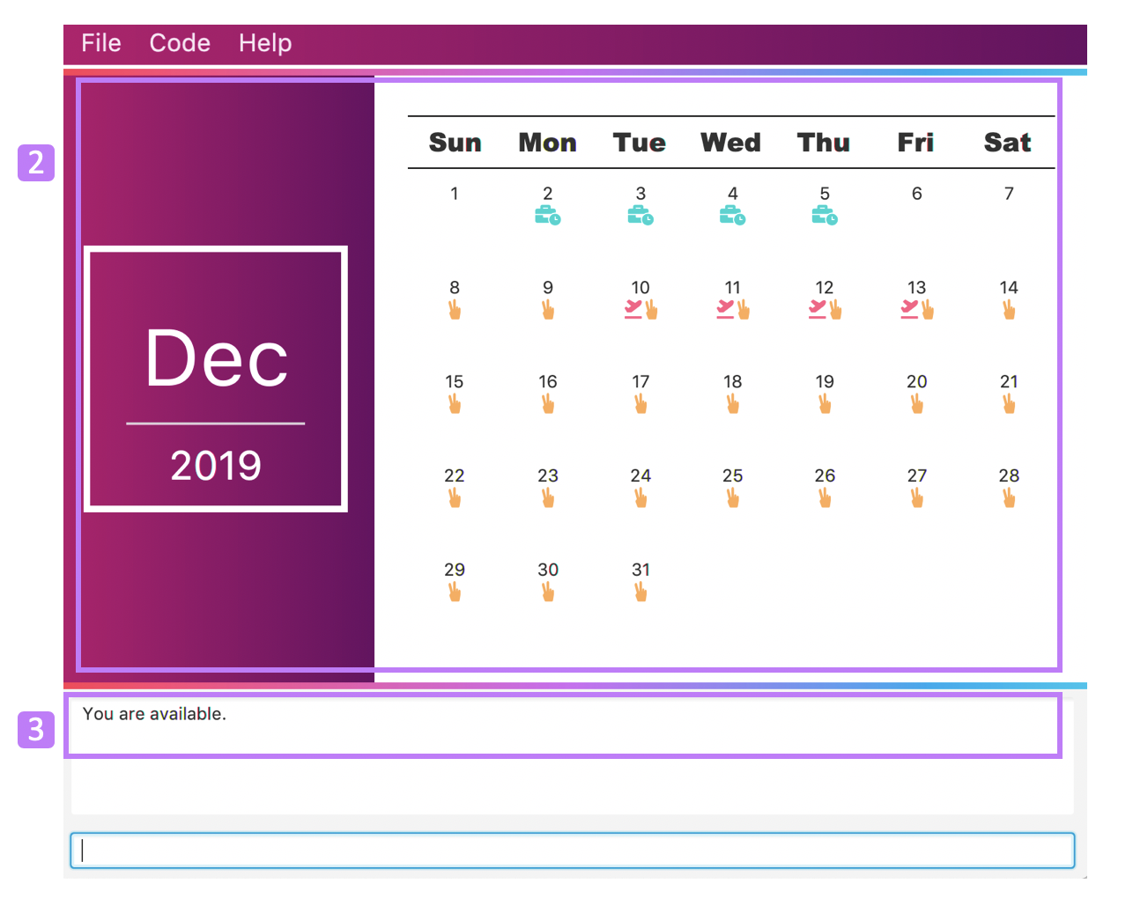
Task: Select date 23 in the calendar
Action: coord(548,475)
